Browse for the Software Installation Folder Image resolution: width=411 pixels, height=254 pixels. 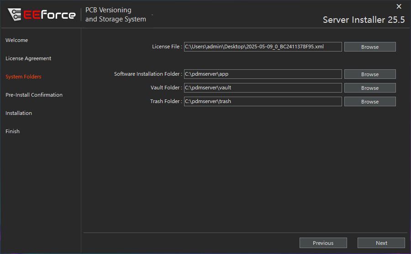click(370, 74)
